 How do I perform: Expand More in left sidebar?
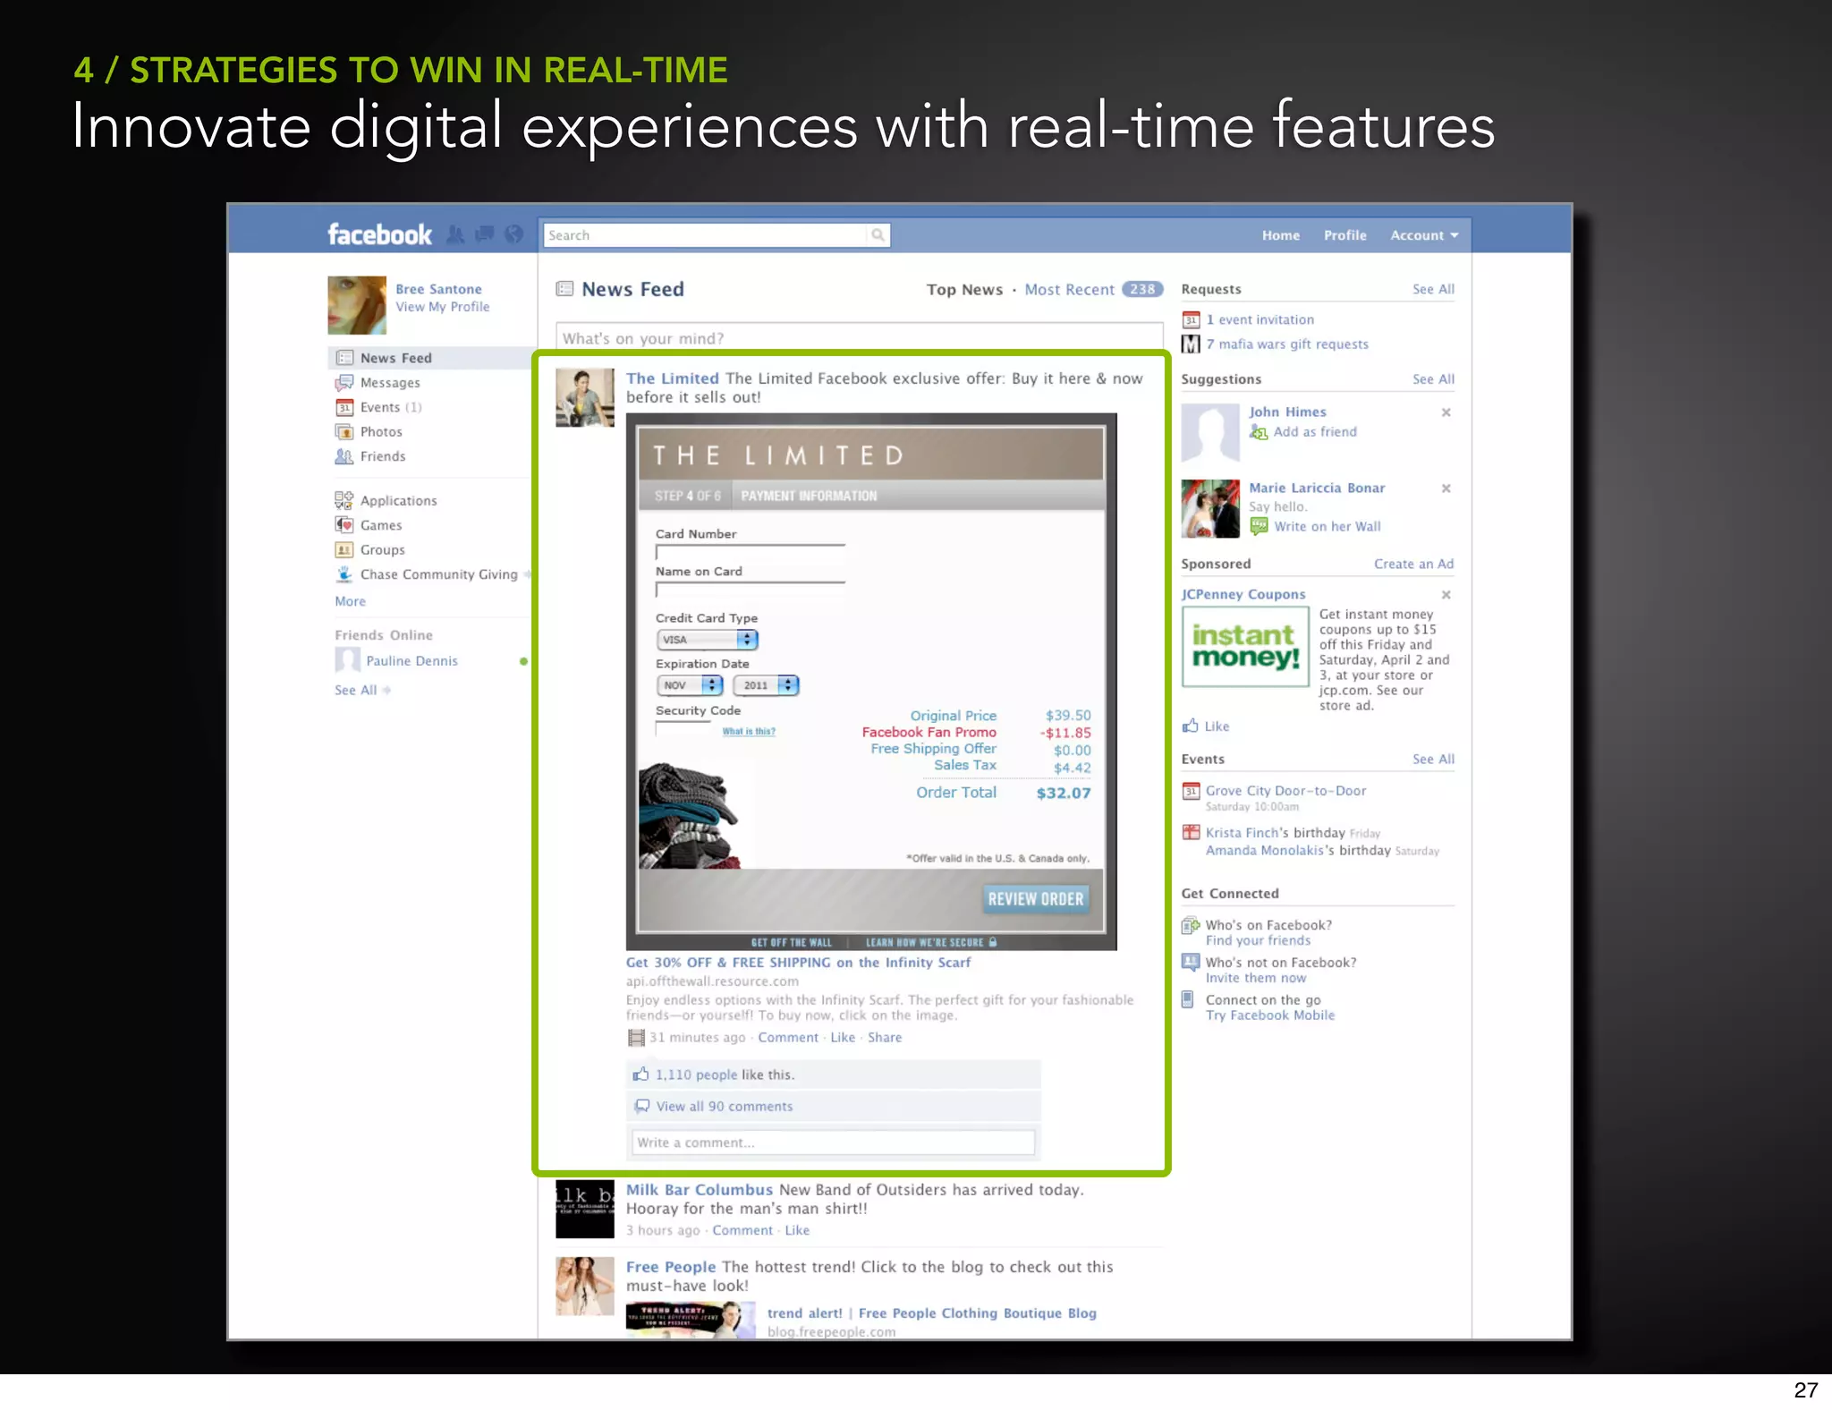350,601
